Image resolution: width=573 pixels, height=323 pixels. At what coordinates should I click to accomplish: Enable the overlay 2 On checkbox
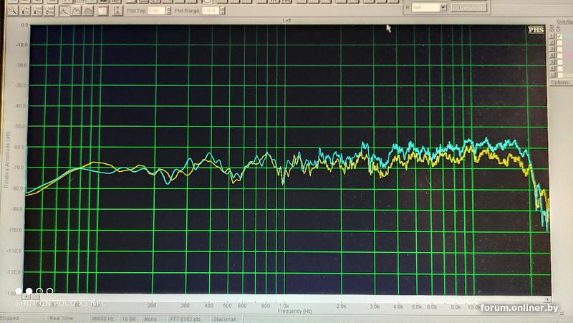point(559,42)
